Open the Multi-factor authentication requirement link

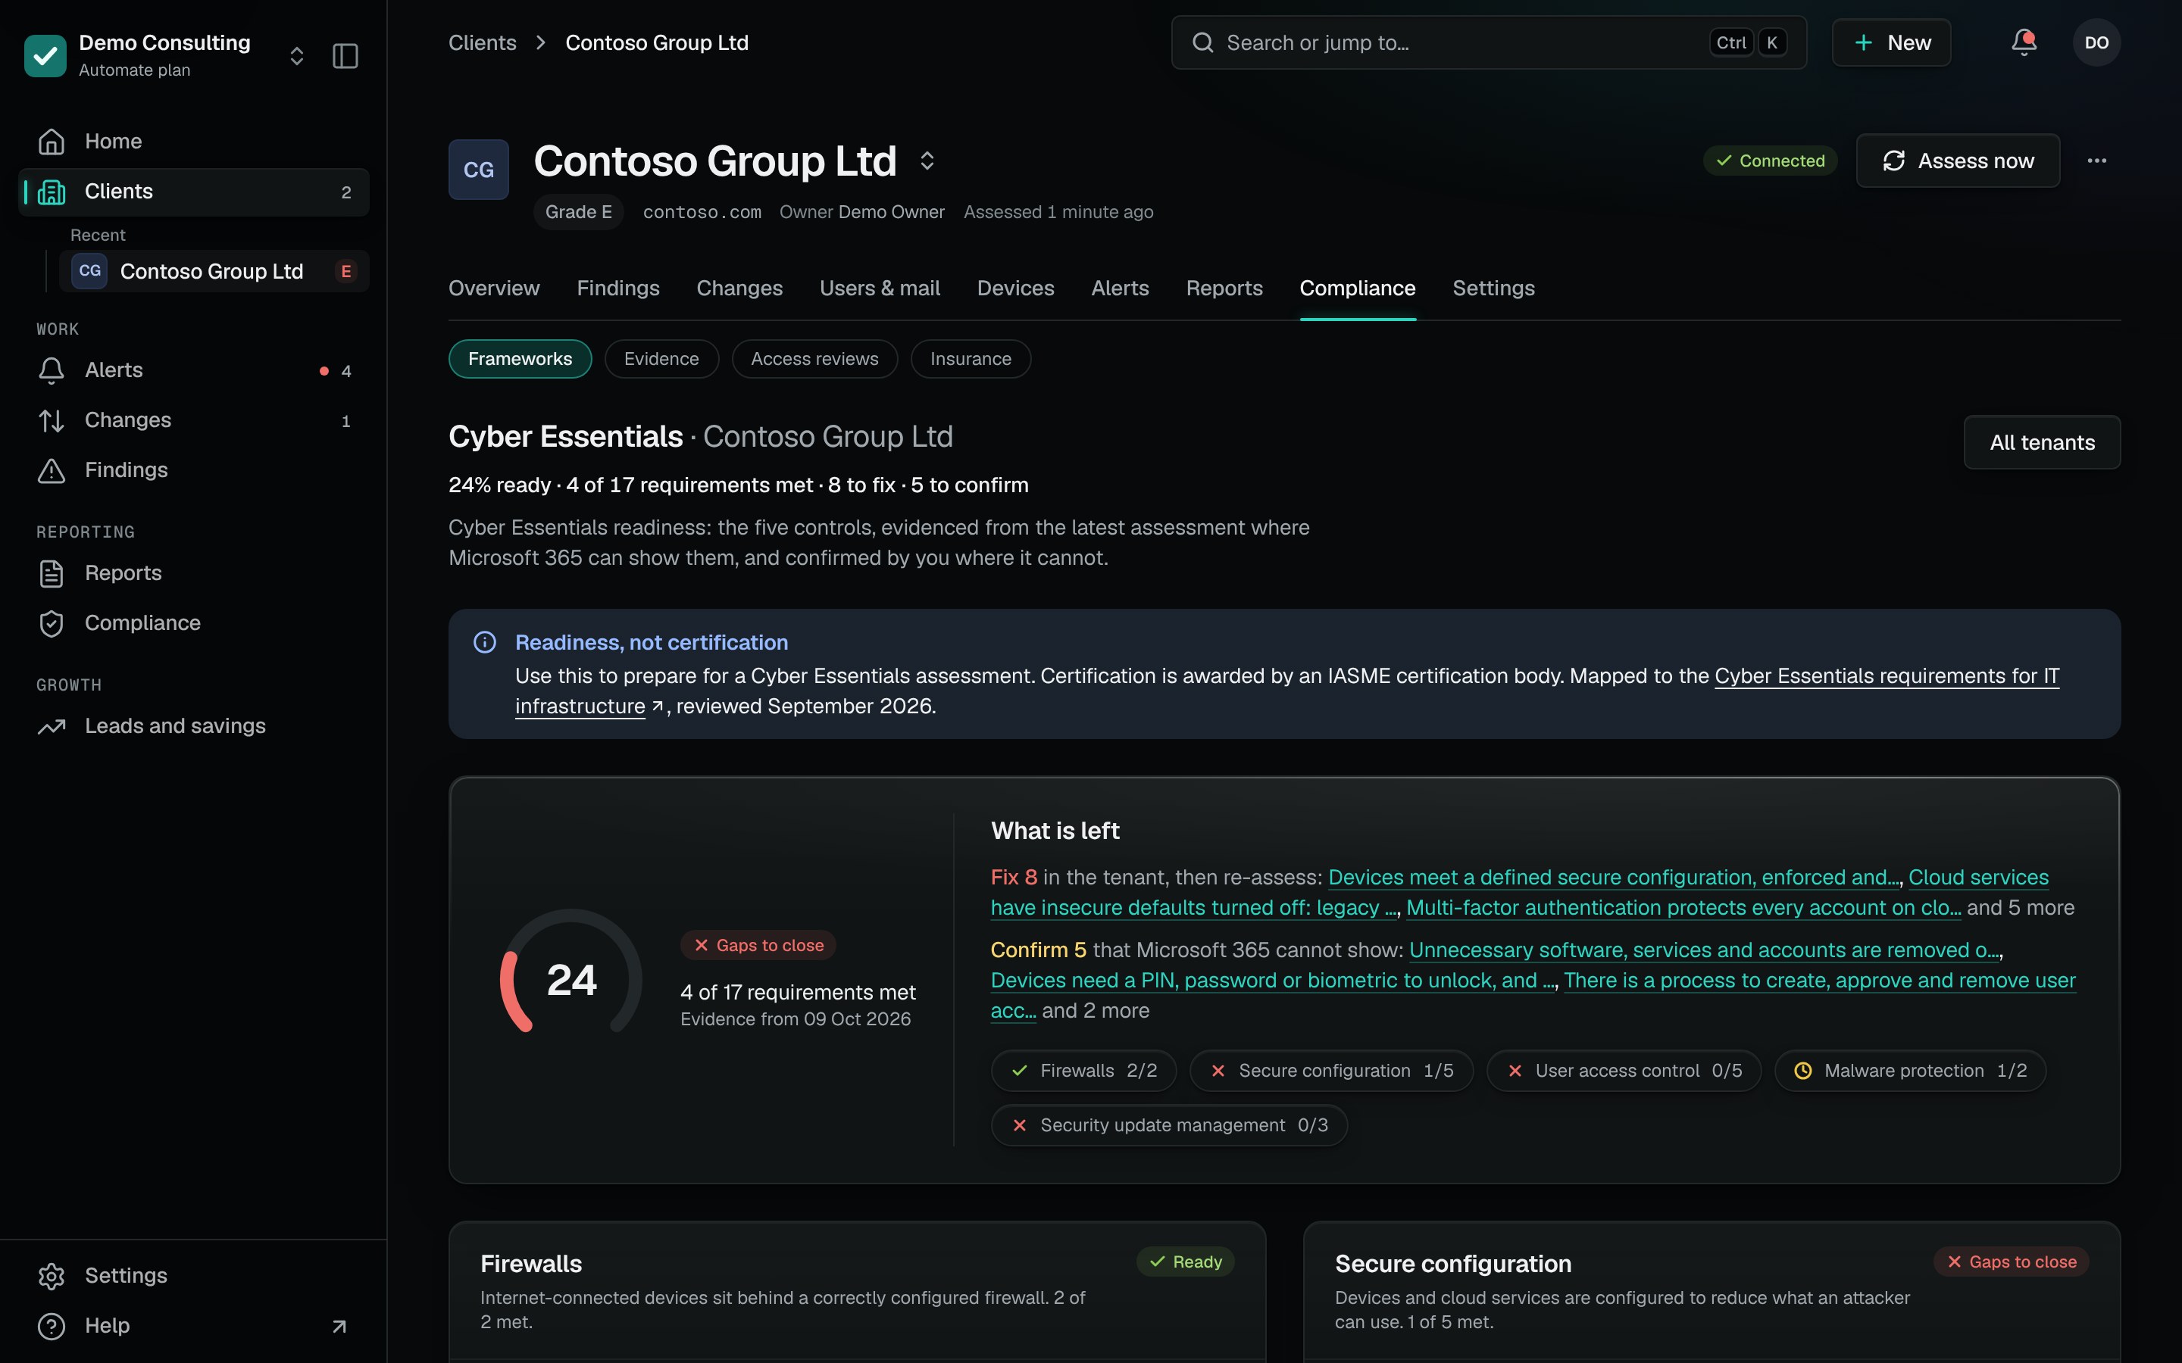[x=1683, y=909]
